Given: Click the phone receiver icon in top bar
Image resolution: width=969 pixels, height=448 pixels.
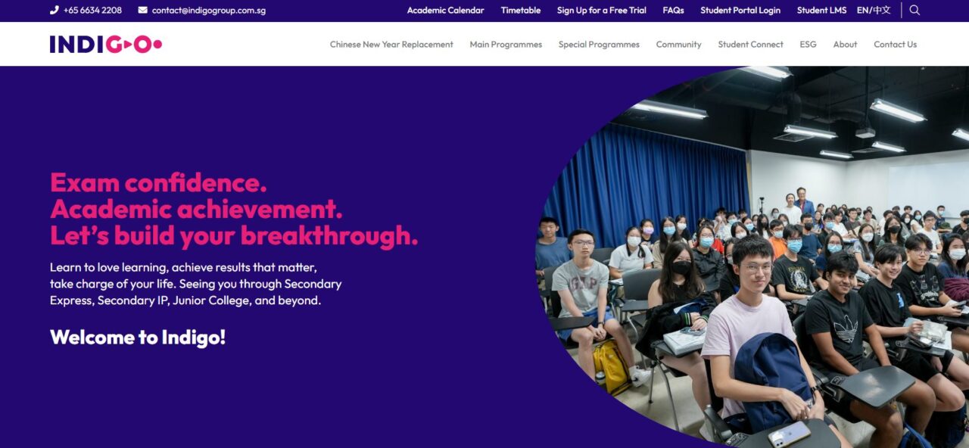Looking at the screenshot, I should (x=52, y=11).
